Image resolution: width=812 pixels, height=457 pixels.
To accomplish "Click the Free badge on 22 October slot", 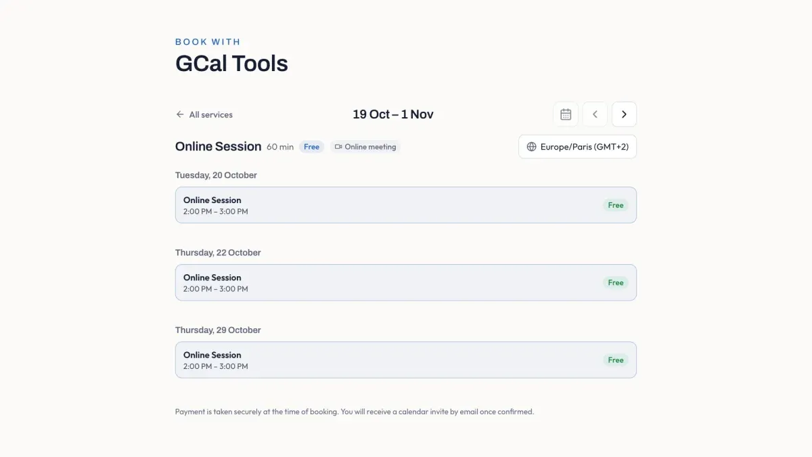I will click(615, 282).
